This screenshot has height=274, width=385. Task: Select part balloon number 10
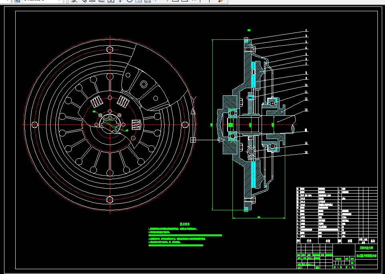click(306, 85)
